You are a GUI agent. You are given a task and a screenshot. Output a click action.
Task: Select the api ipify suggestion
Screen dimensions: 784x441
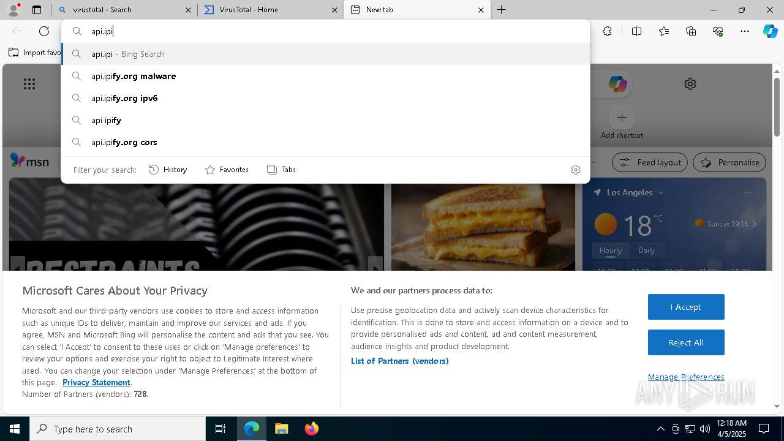pos(326,120)
